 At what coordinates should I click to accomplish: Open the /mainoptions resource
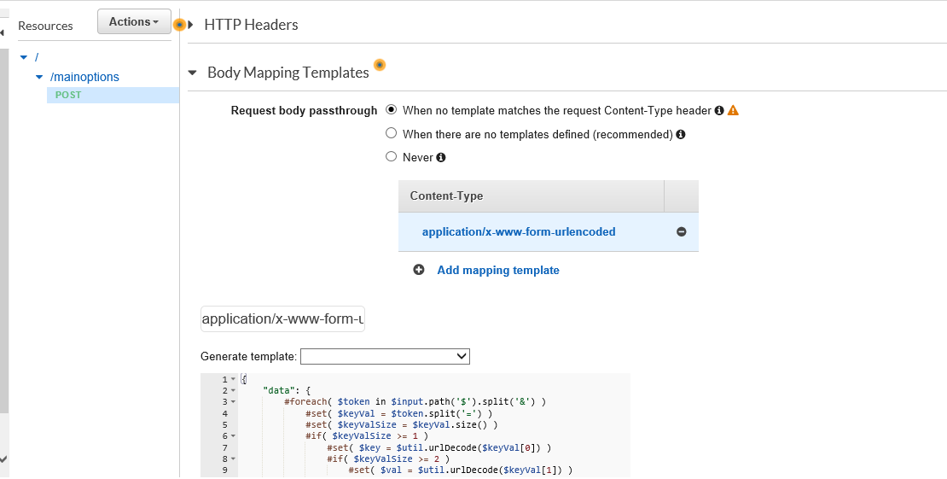[84, 77]
